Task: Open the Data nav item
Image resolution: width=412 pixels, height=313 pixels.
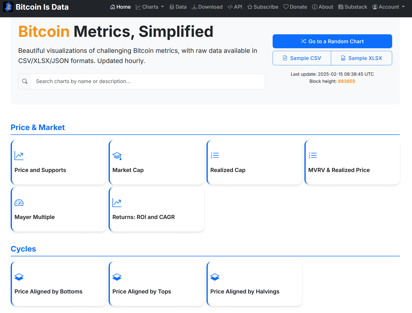Action: 178,7
